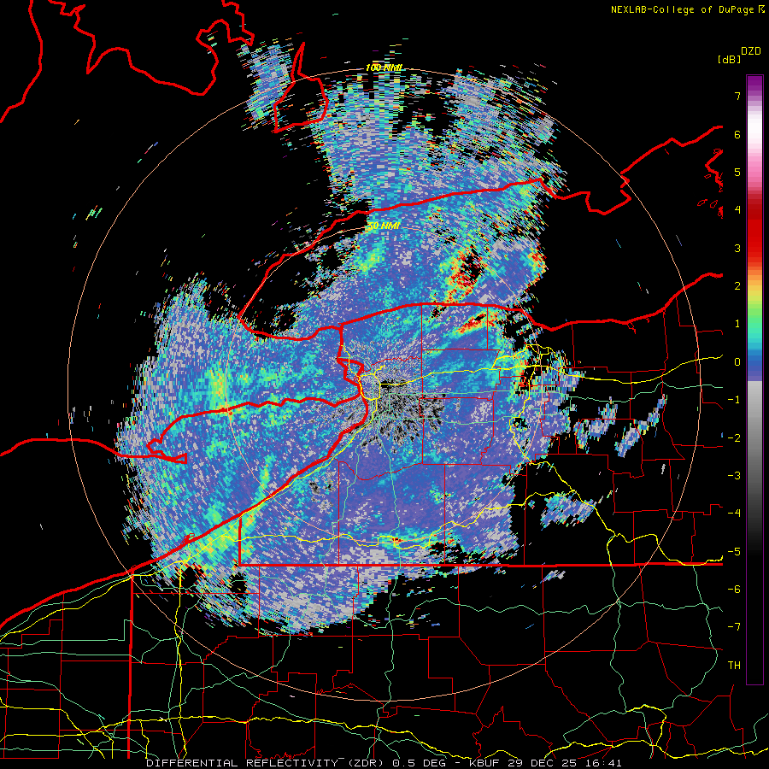Click the ZDR color scale bar
This screenshot has height=769, width=769.
pos(754,379)
